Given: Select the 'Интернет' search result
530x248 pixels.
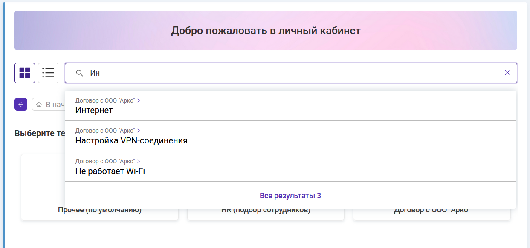Looking at the screenshot, I should [x=94, y=110].
